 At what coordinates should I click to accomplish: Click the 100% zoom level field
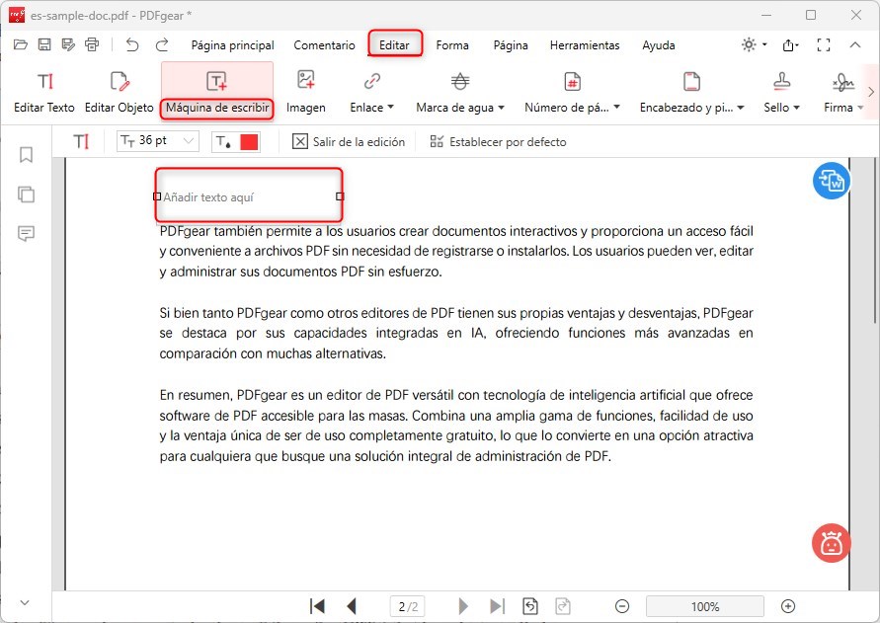point(705,606)
